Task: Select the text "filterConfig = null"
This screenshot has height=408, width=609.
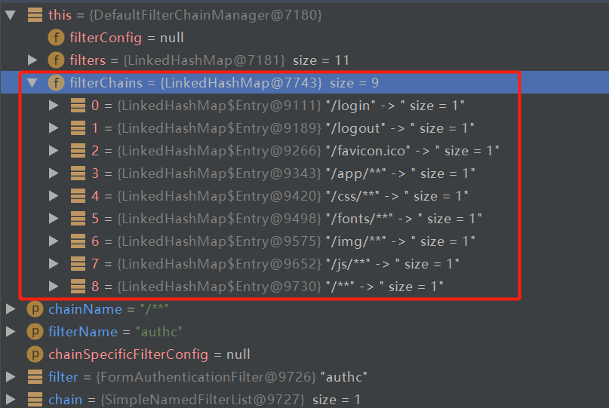Action: coord(127,38)
